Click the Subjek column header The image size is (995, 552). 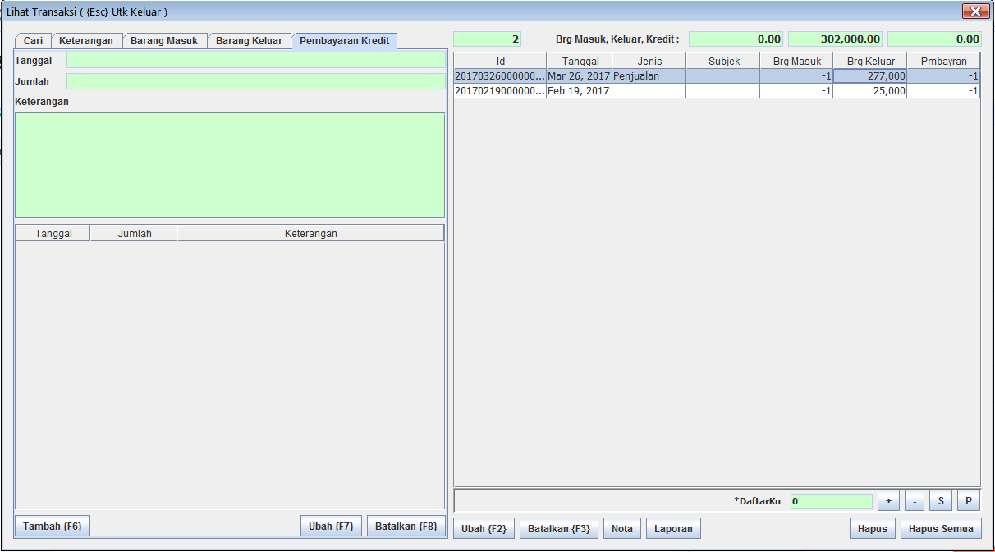click(723, 61)
